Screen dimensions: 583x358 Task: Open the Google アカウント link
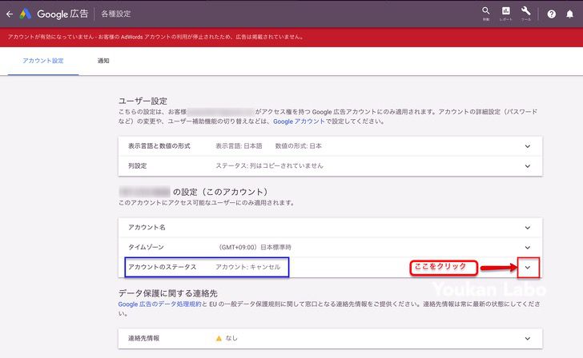point(299,121)
